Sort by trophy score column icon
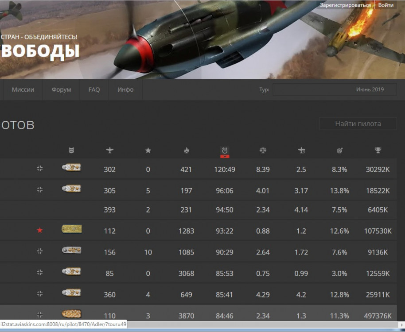The image size is (405, 332). pos(378,150)
